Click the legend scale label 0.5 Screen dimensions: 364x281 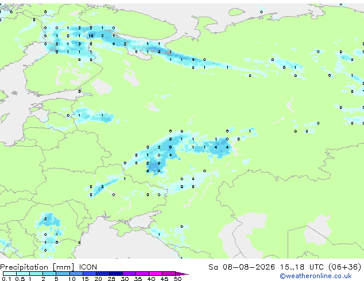tap(20, 279)
